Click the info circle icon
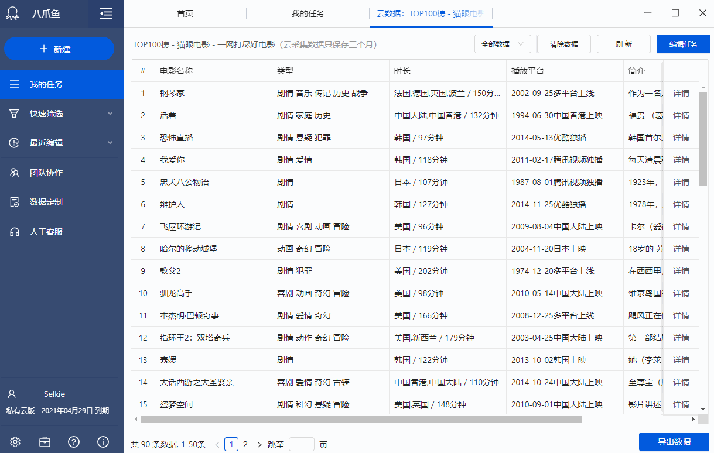Viewport: 714px width, 453px height. 103,442
